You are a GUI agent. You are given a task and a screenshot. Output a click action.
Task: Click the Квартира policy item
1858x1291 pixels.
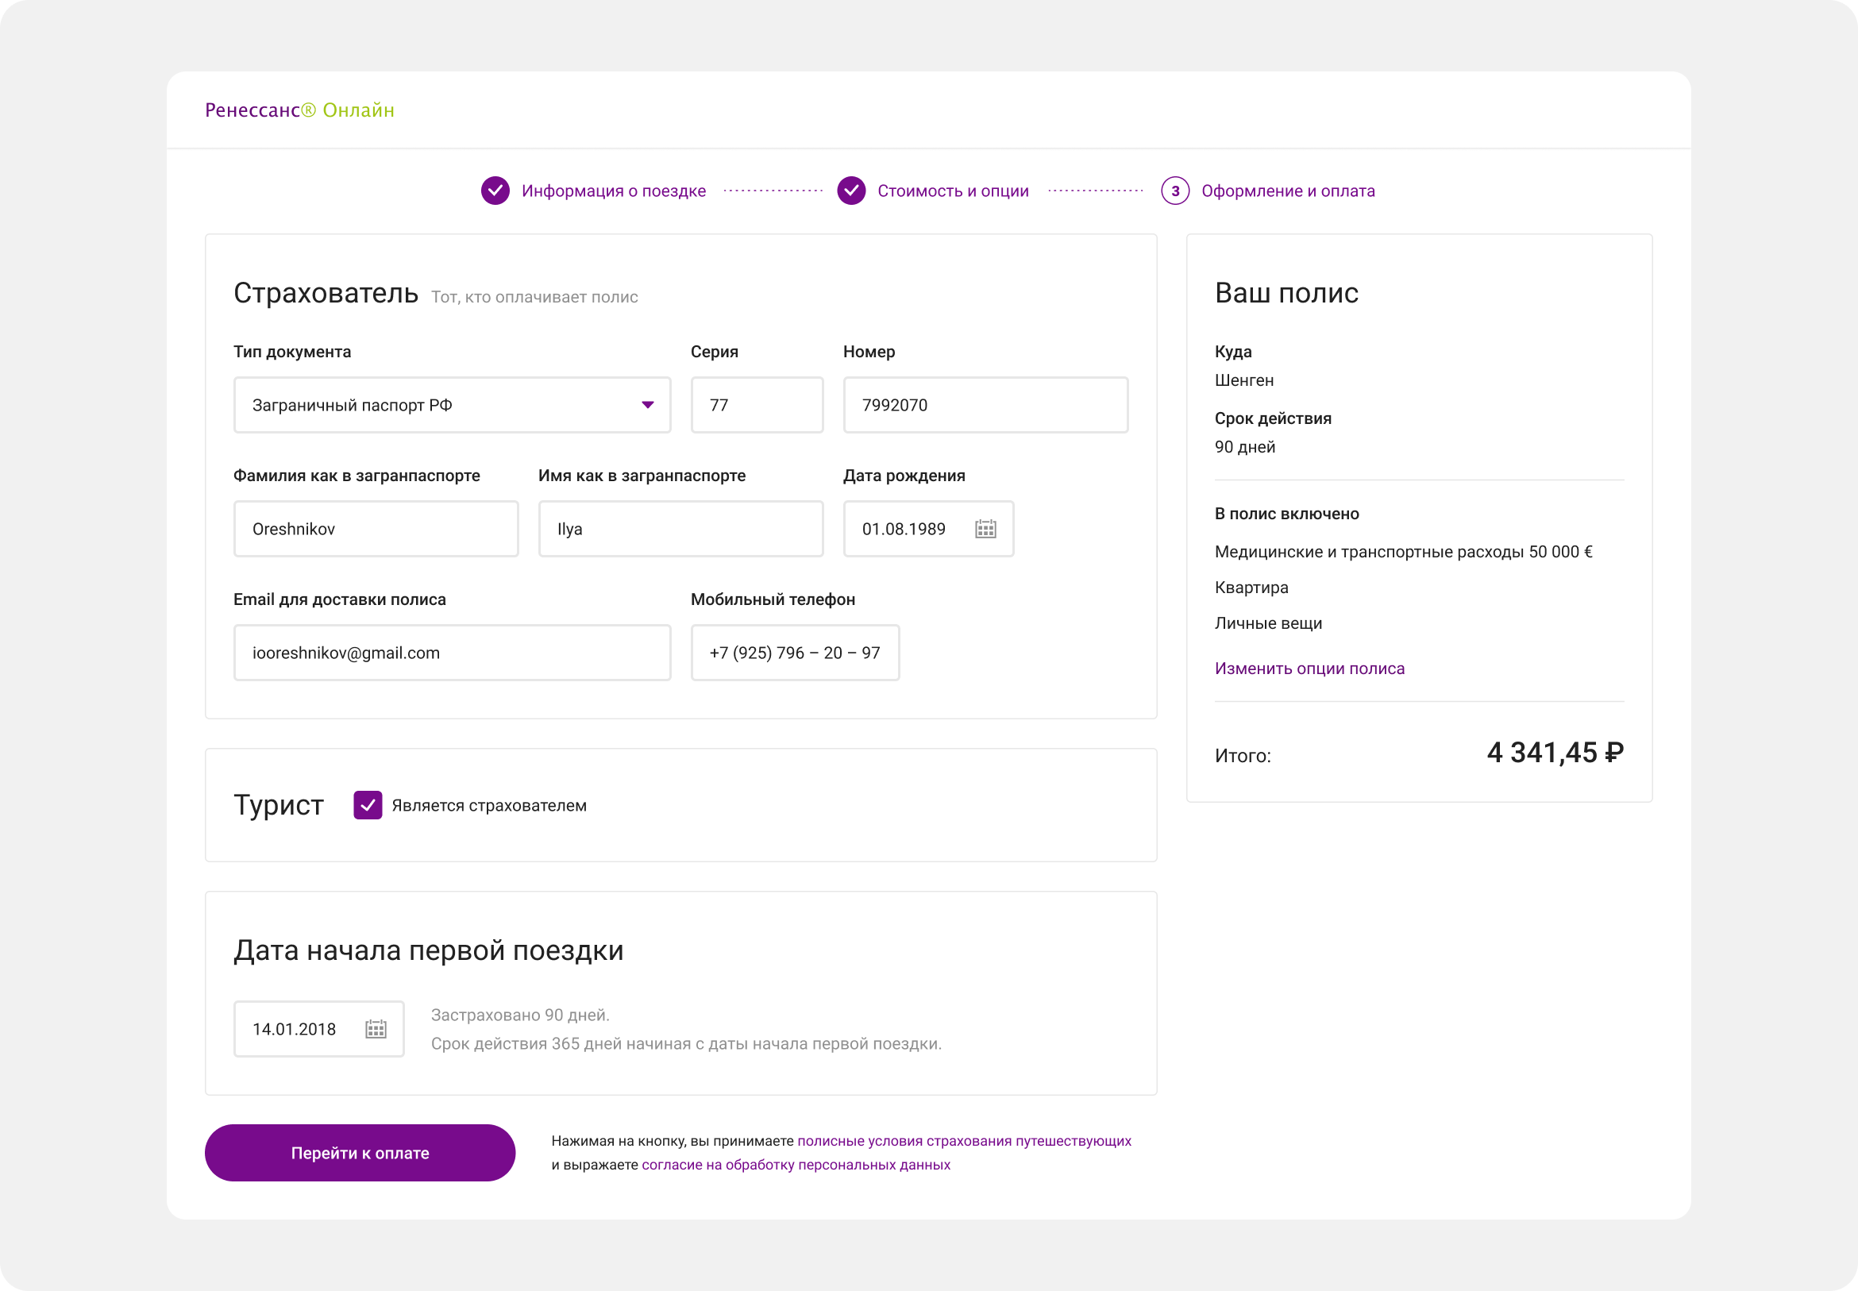click(x=1251, y=588)
